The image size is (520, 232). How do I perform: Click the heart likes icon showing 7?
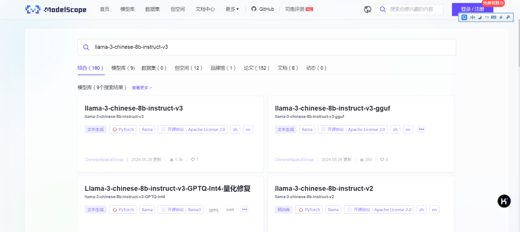point(193,160)
